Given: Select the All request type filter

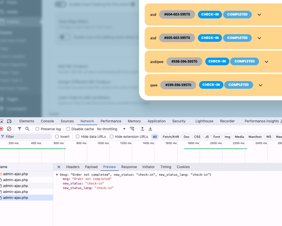Looking at the screenshot, I should [155, 137].
